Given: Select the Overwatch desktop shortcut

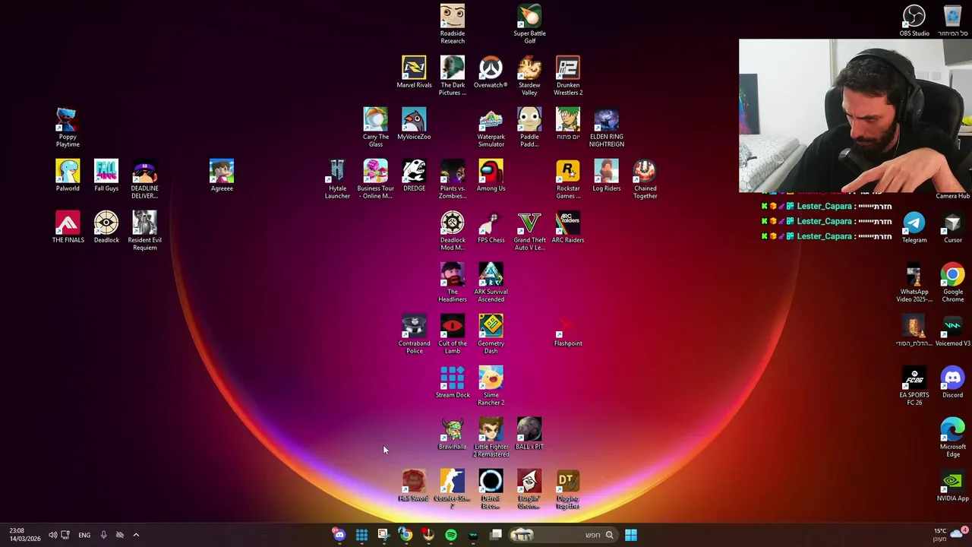Looking at the screenshot, I should point(491,72).
